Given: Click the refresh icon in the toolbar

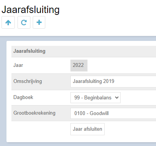Looking at the screenshot, I should (x=24, y=23).
